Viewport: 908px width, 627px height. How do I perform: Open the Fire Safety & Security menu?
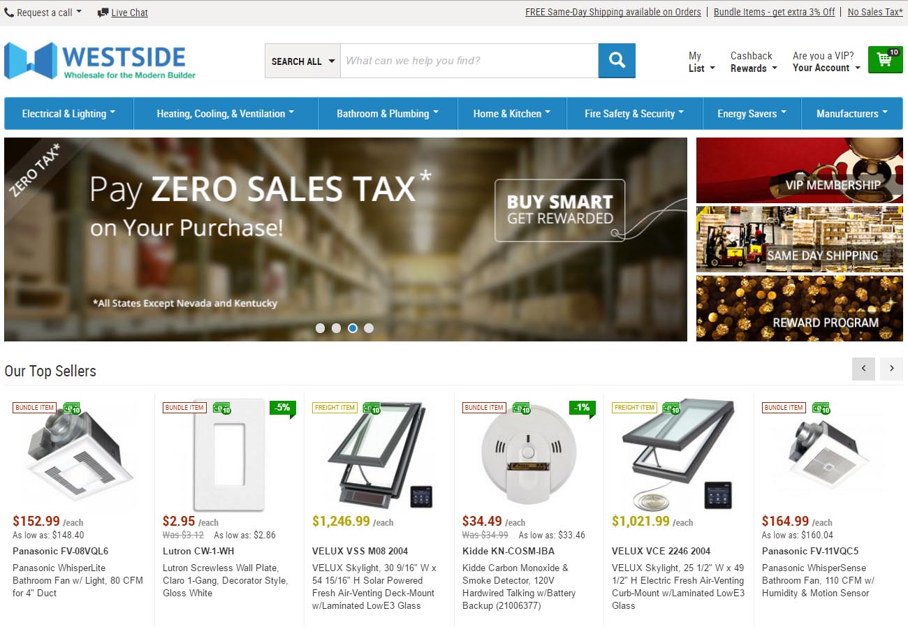click(634, 114)
